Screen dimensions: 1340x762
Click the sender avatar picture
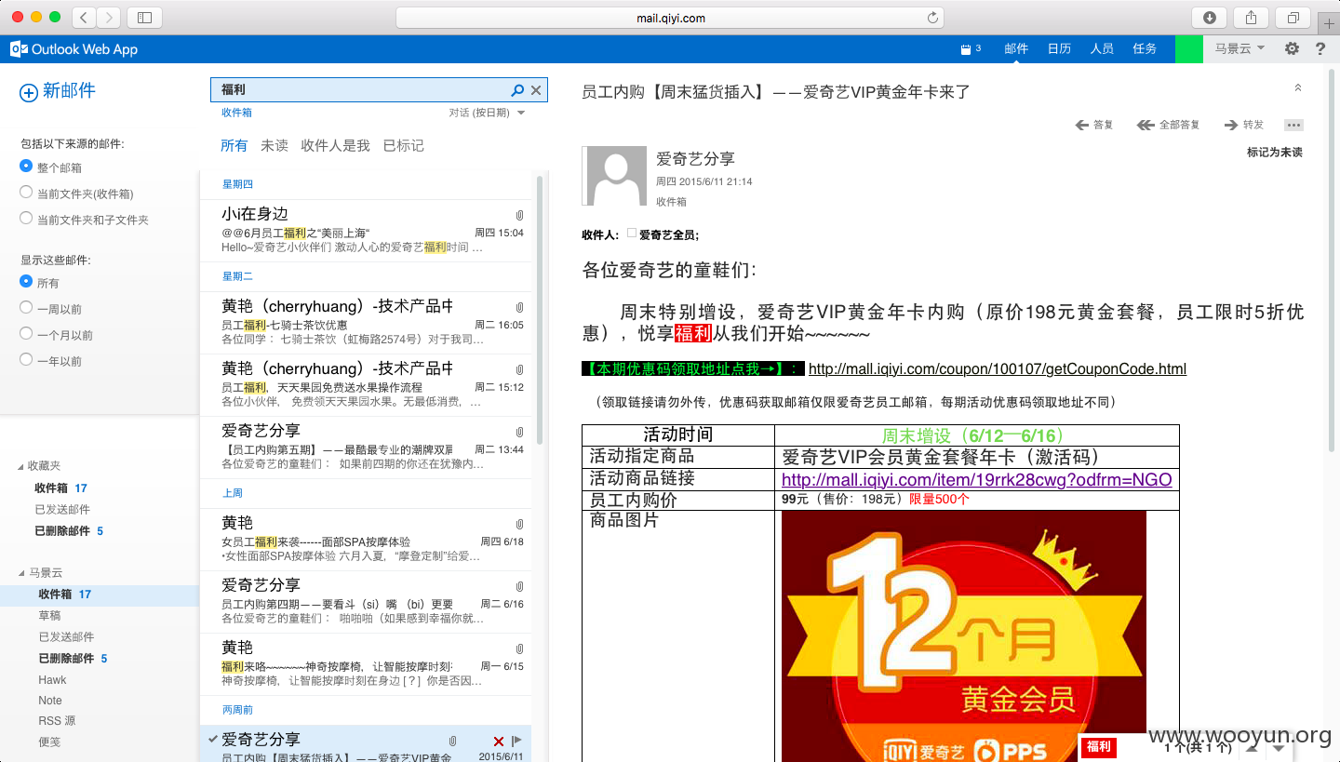click(x=614, y=175)
